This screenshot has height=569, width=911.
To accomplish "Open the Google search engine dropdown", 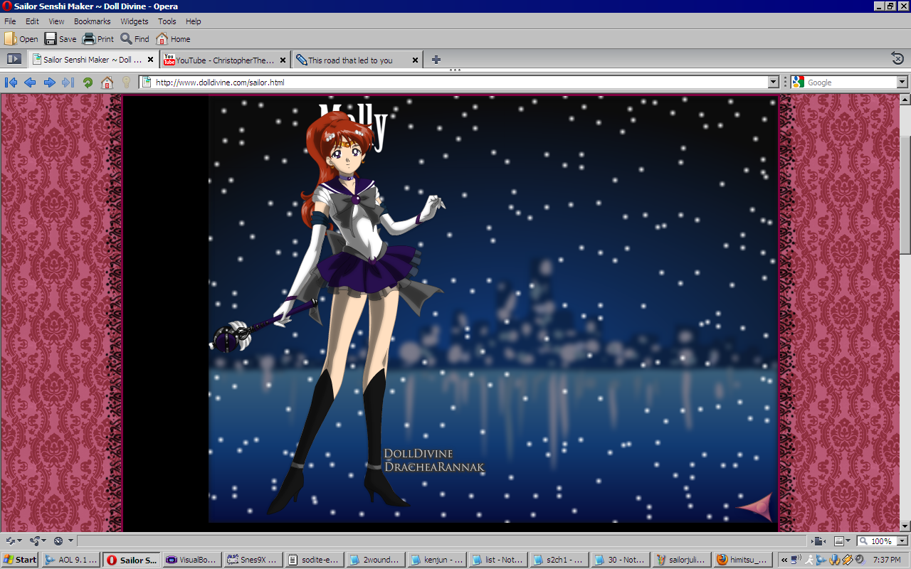I will coord(902,83).
